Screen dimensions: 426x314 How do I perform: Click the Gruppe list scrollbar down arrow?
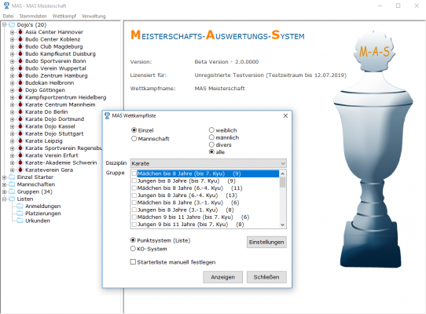coord(282,225)
